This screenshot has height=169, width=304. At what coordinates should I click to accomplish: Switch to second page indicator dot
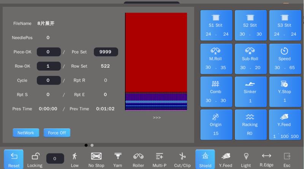[92, 145]
